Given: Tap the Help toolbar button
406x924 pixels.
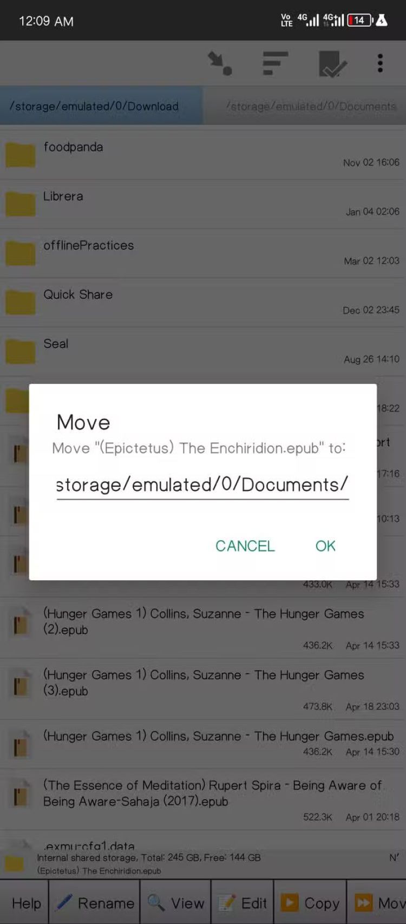Looking at the screenshot, I should click(x=24, y=903).
